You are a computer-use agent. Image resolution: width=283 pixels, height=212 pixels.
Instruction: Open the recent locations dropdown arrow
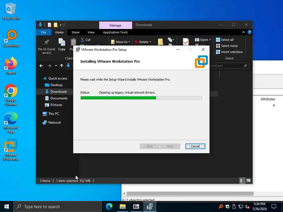click(x=56, y=66)
